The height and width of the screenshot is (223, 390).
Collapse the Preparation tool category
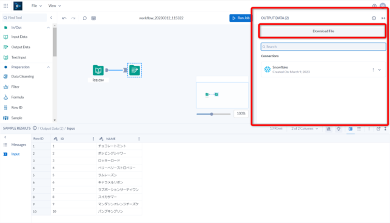pyautogui.click(x=48, y=67)
